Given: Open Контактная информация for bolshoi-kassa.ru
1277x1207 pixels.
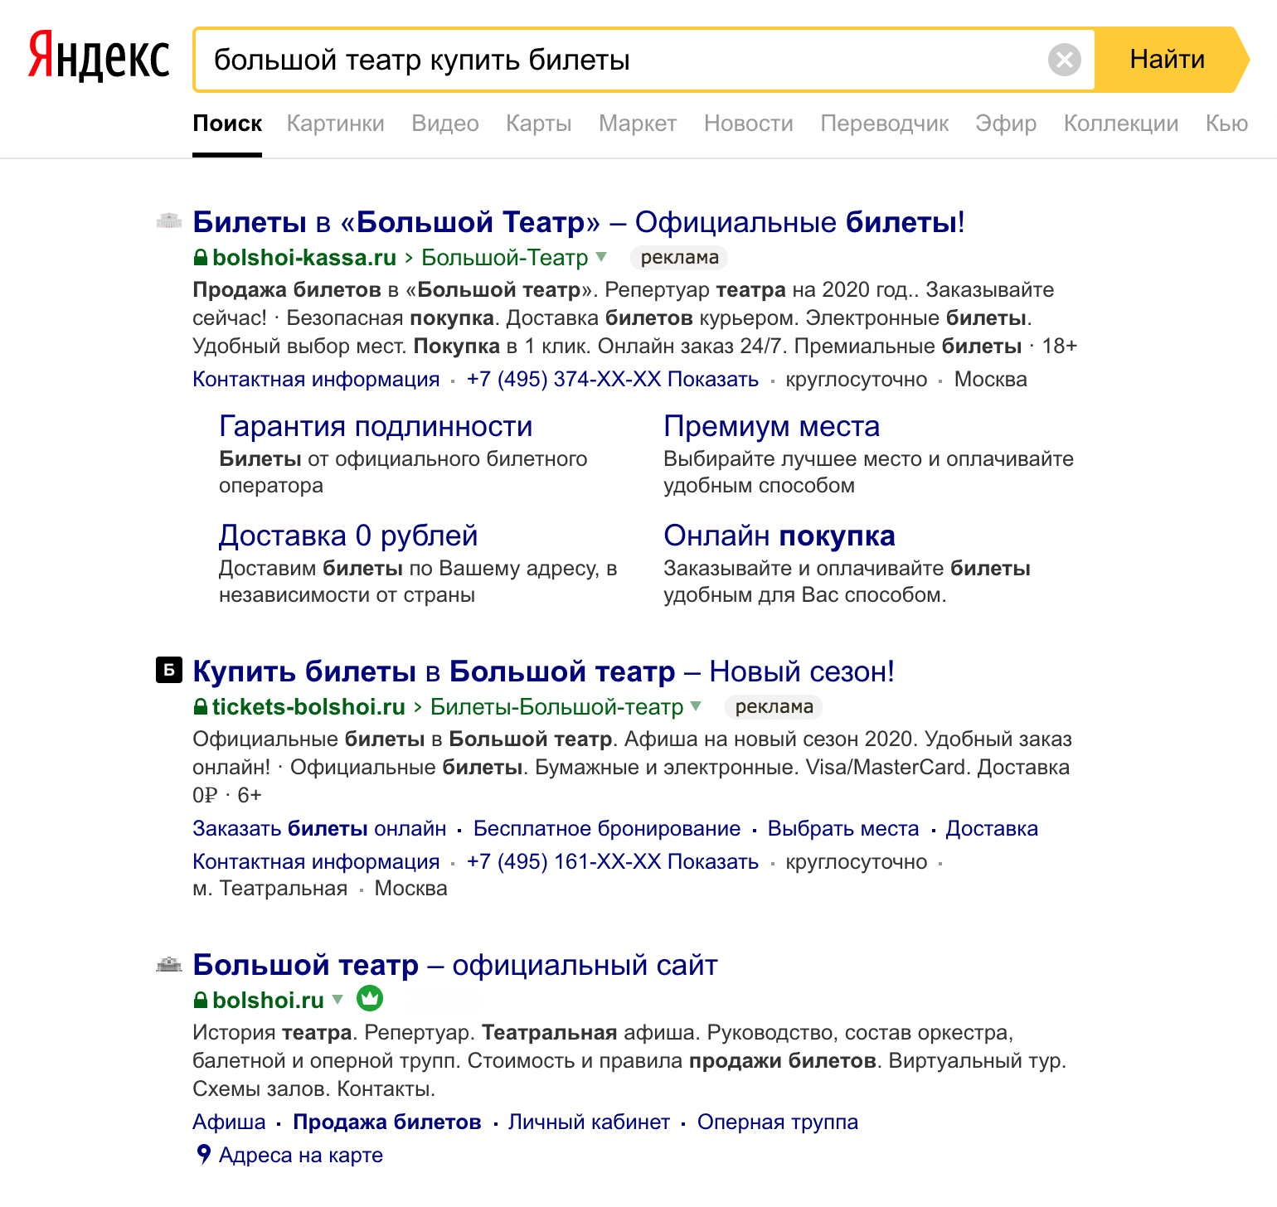Looking at the screenshot, I should click(316, 380).
